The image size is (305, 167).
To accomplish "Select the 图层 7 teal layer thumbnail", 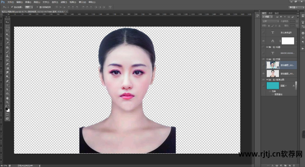I will coord(273,85).
